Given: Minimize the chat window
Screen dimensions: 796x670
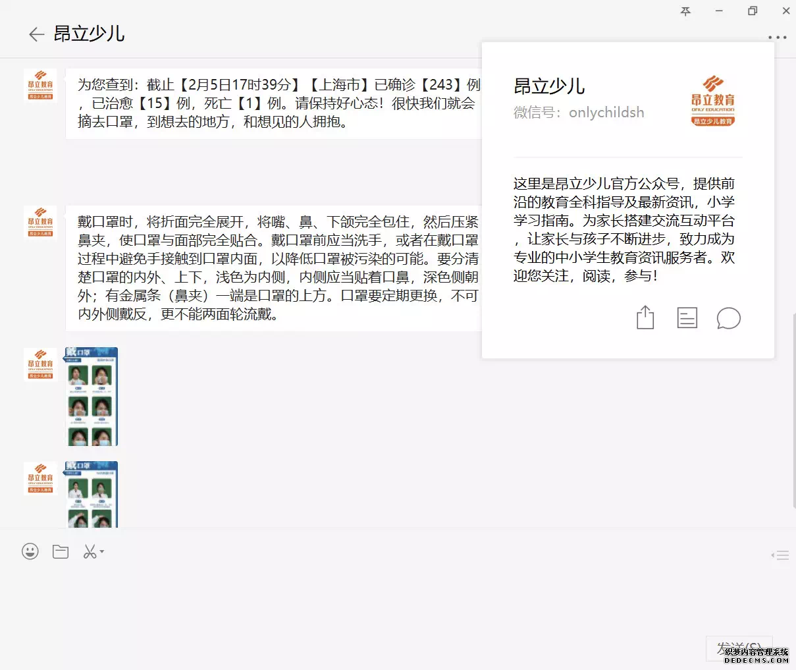Looking at the screenshot, I should [719, 11].
